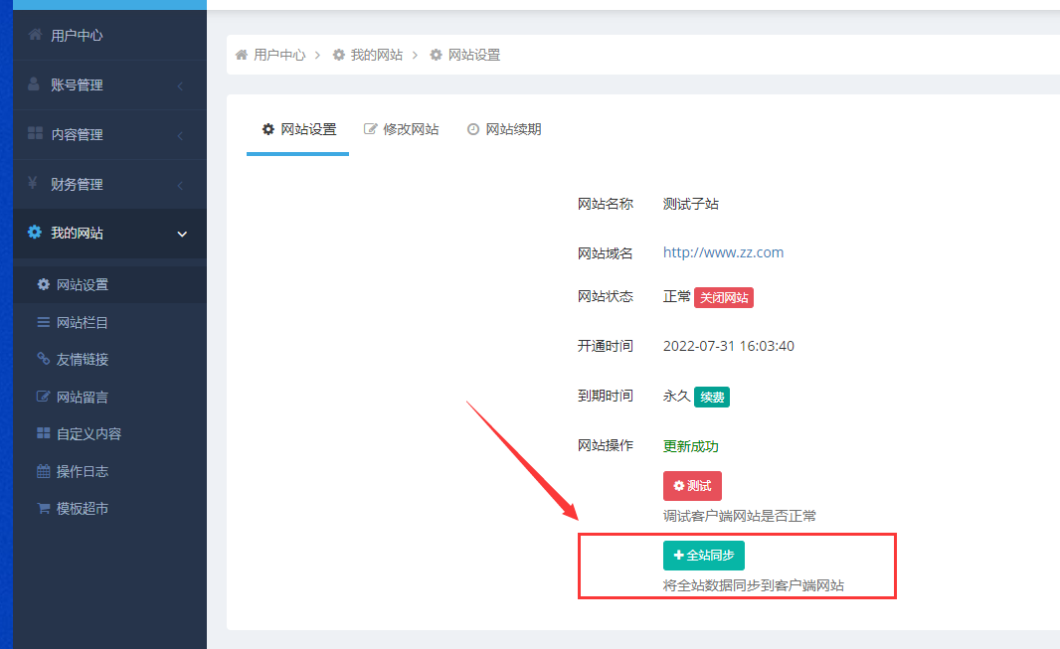Expand the 财务管理 menu arrow
Screen dimensions: 1060x649
coord(181,185)
